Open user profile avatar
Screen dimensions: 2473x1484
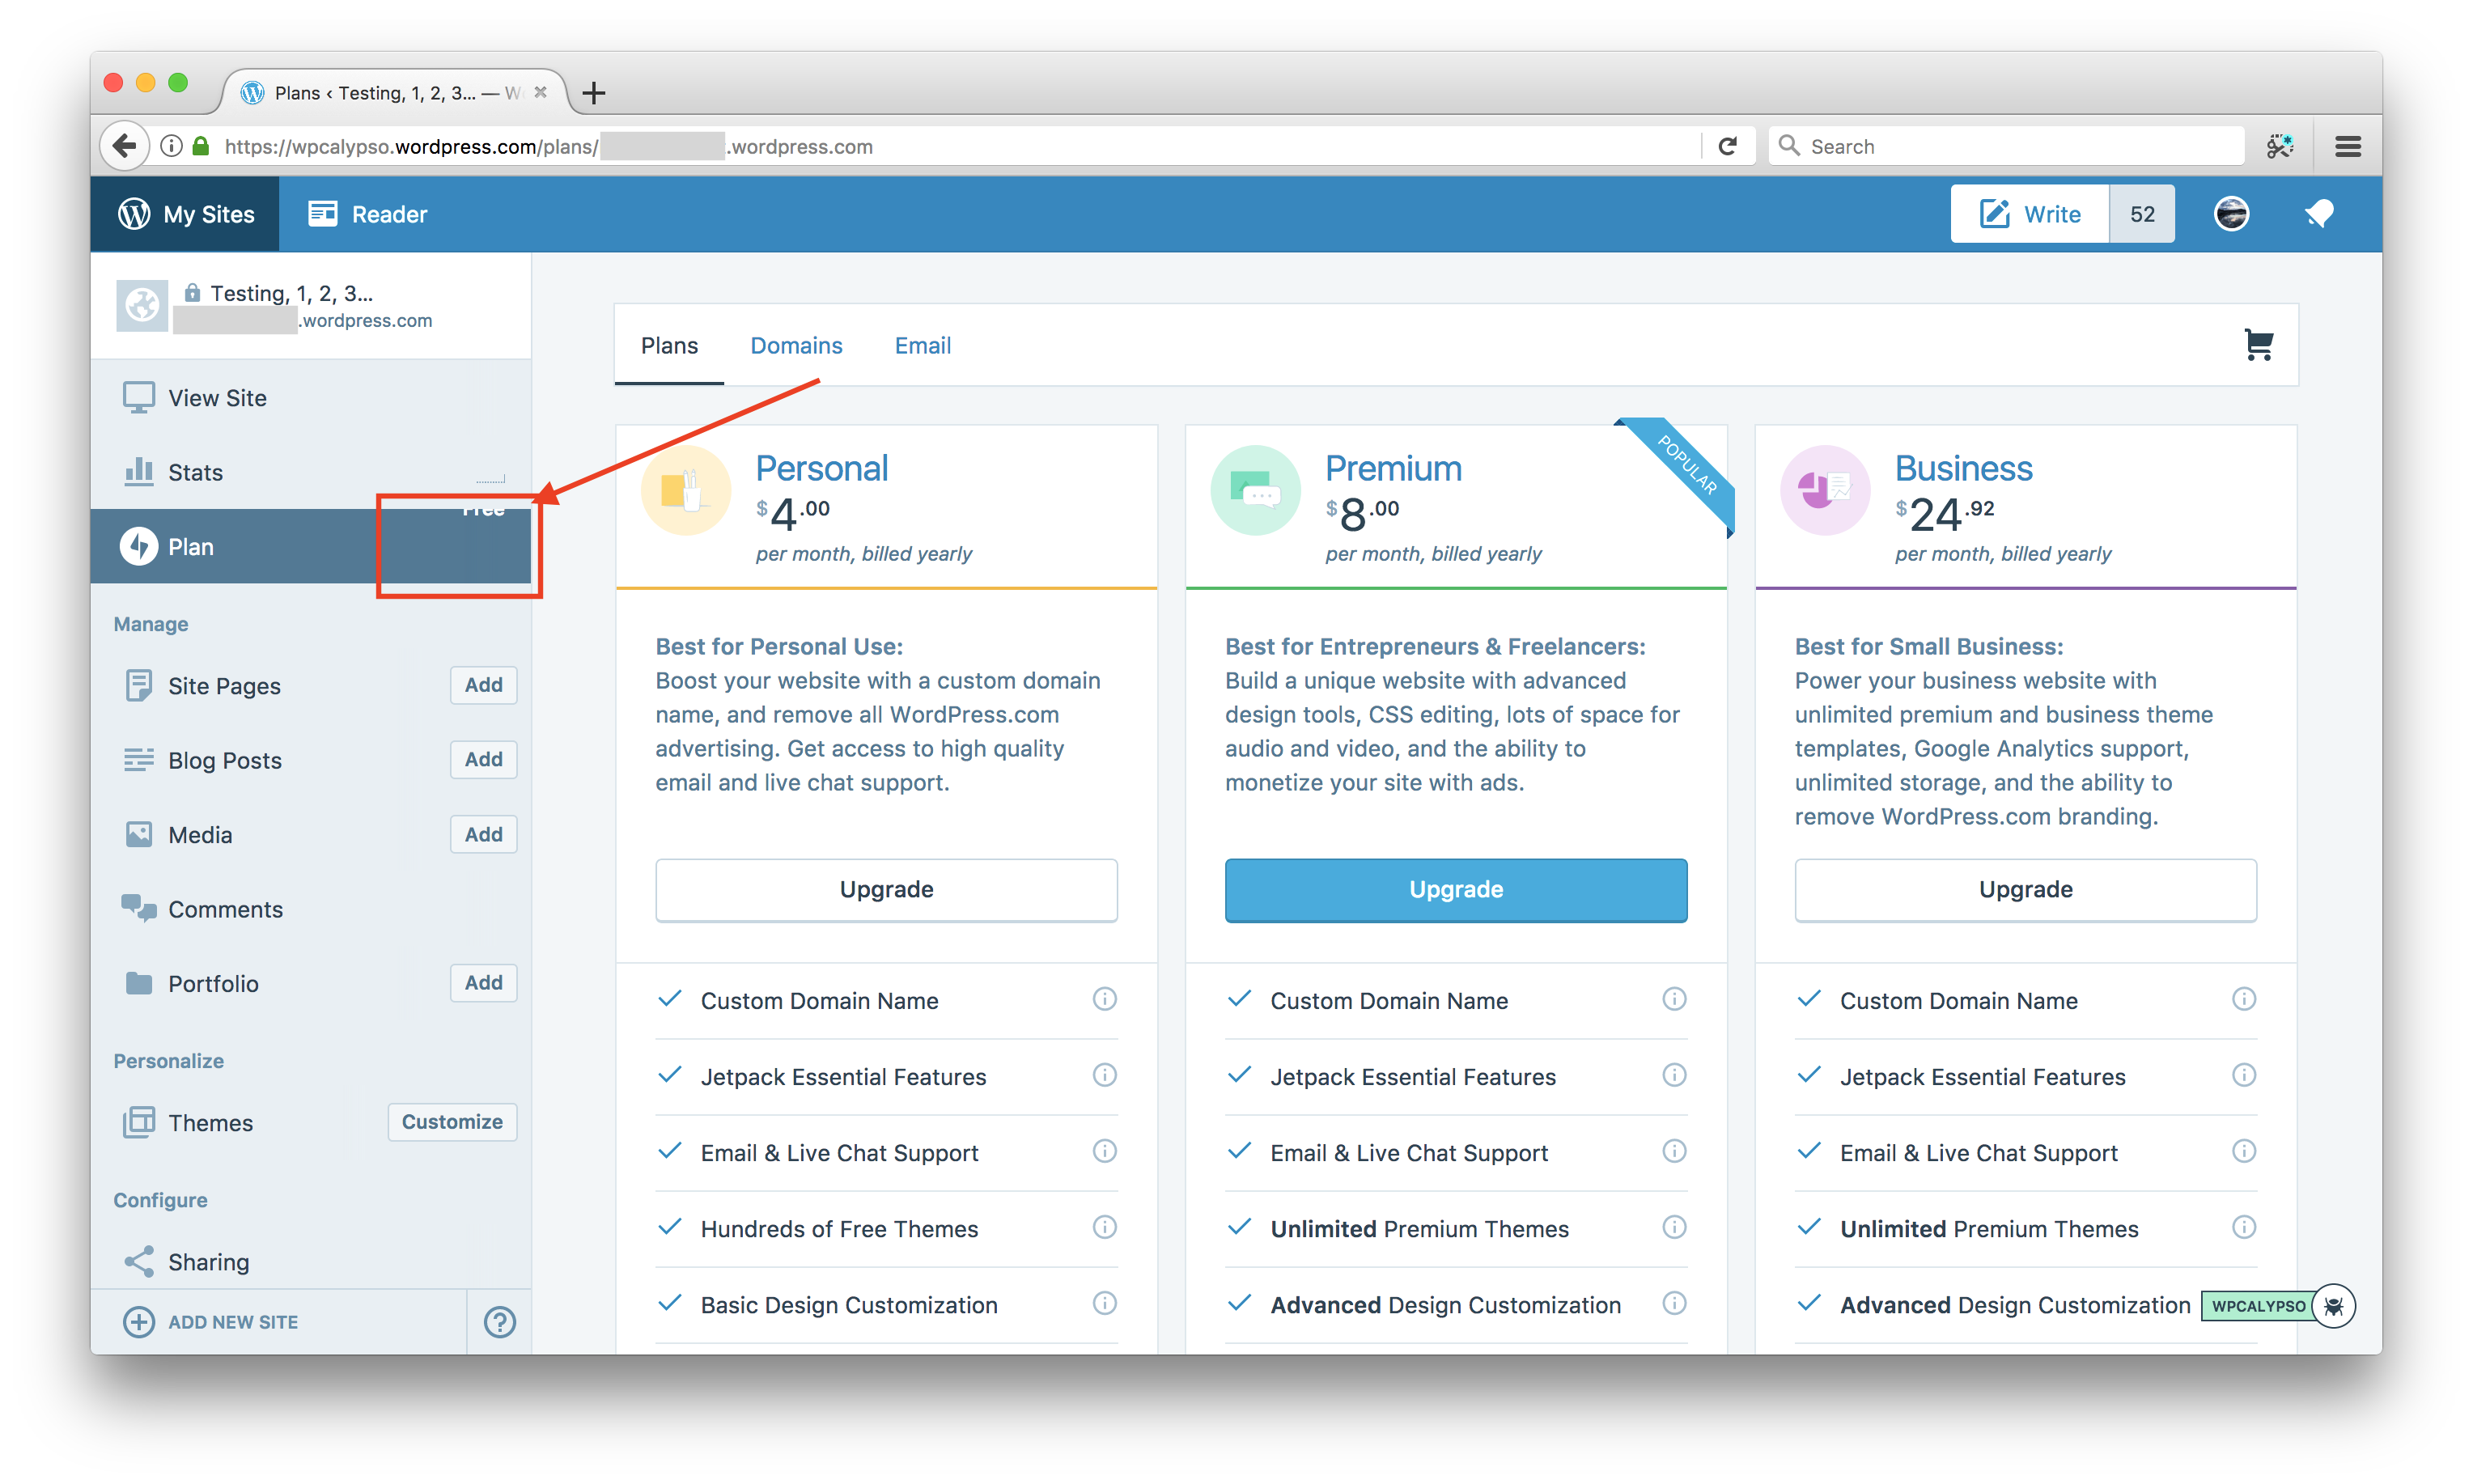(x=2231, y=214)
